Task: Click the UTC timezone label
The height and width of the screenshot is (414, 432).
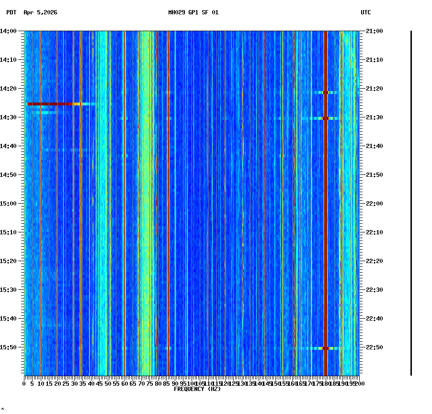Action: [x=366, y=13]
